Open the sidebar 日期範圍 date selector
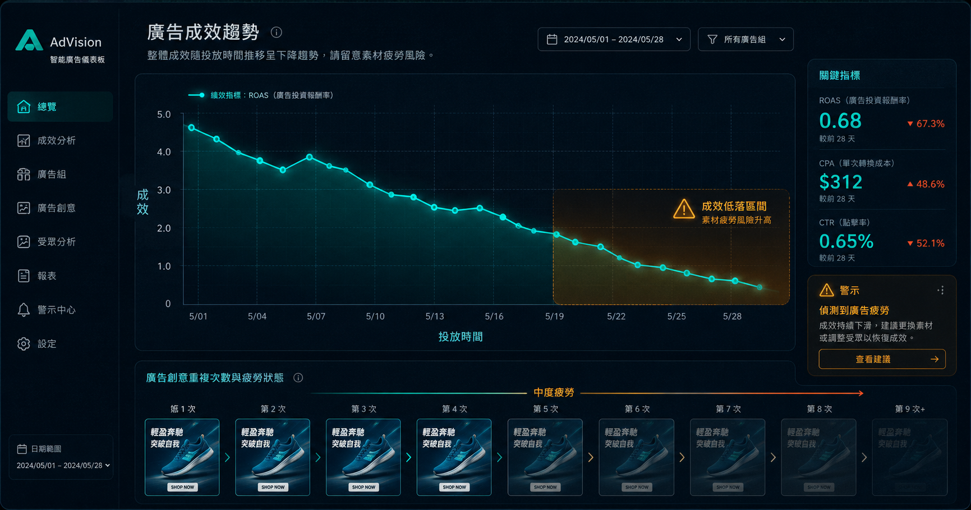Image resolution: width=971 pixels, height=510 pixels. click(x=63, y=465)
